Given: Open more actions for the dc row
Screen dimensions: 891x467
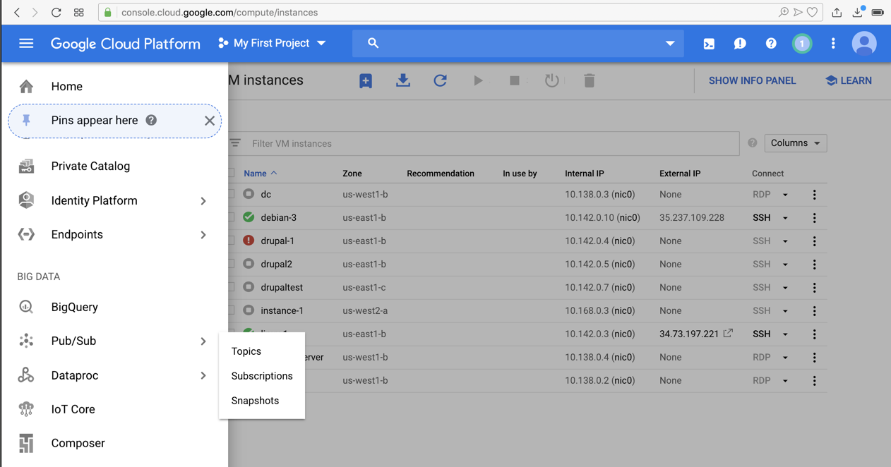Looking at the screenshot, I should pos(814,195).
